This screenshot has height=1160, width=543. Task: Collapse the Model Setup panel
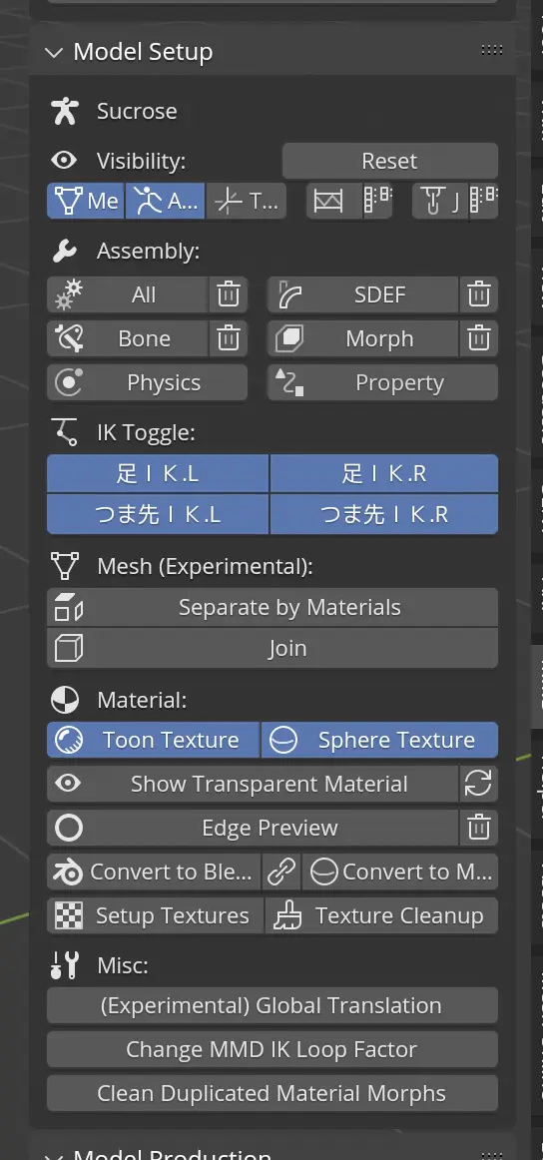click(53, 52)
